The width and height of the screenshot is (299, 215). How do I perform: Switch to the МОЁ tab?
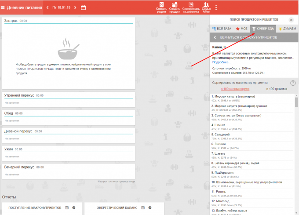point(241,29)
